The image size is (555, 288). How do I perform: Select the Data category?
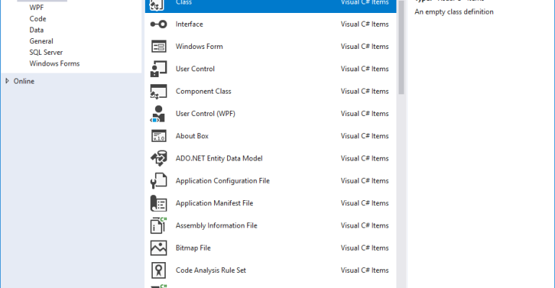tap(37, 30)
